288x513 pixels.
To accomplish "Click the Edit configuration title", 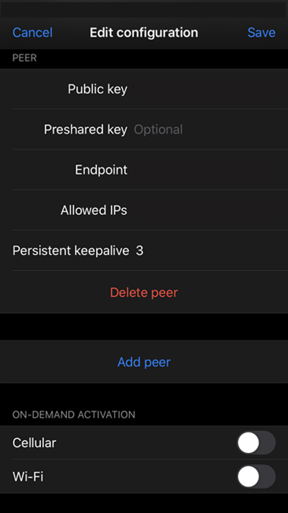I will (x=144, y=32).
